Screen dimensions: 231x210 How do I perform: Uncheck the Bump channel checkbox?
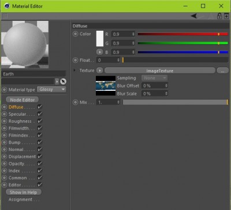tap(40, 142)
